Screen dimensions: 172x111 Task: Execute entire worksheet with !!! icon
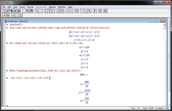[x=20, y=15]
